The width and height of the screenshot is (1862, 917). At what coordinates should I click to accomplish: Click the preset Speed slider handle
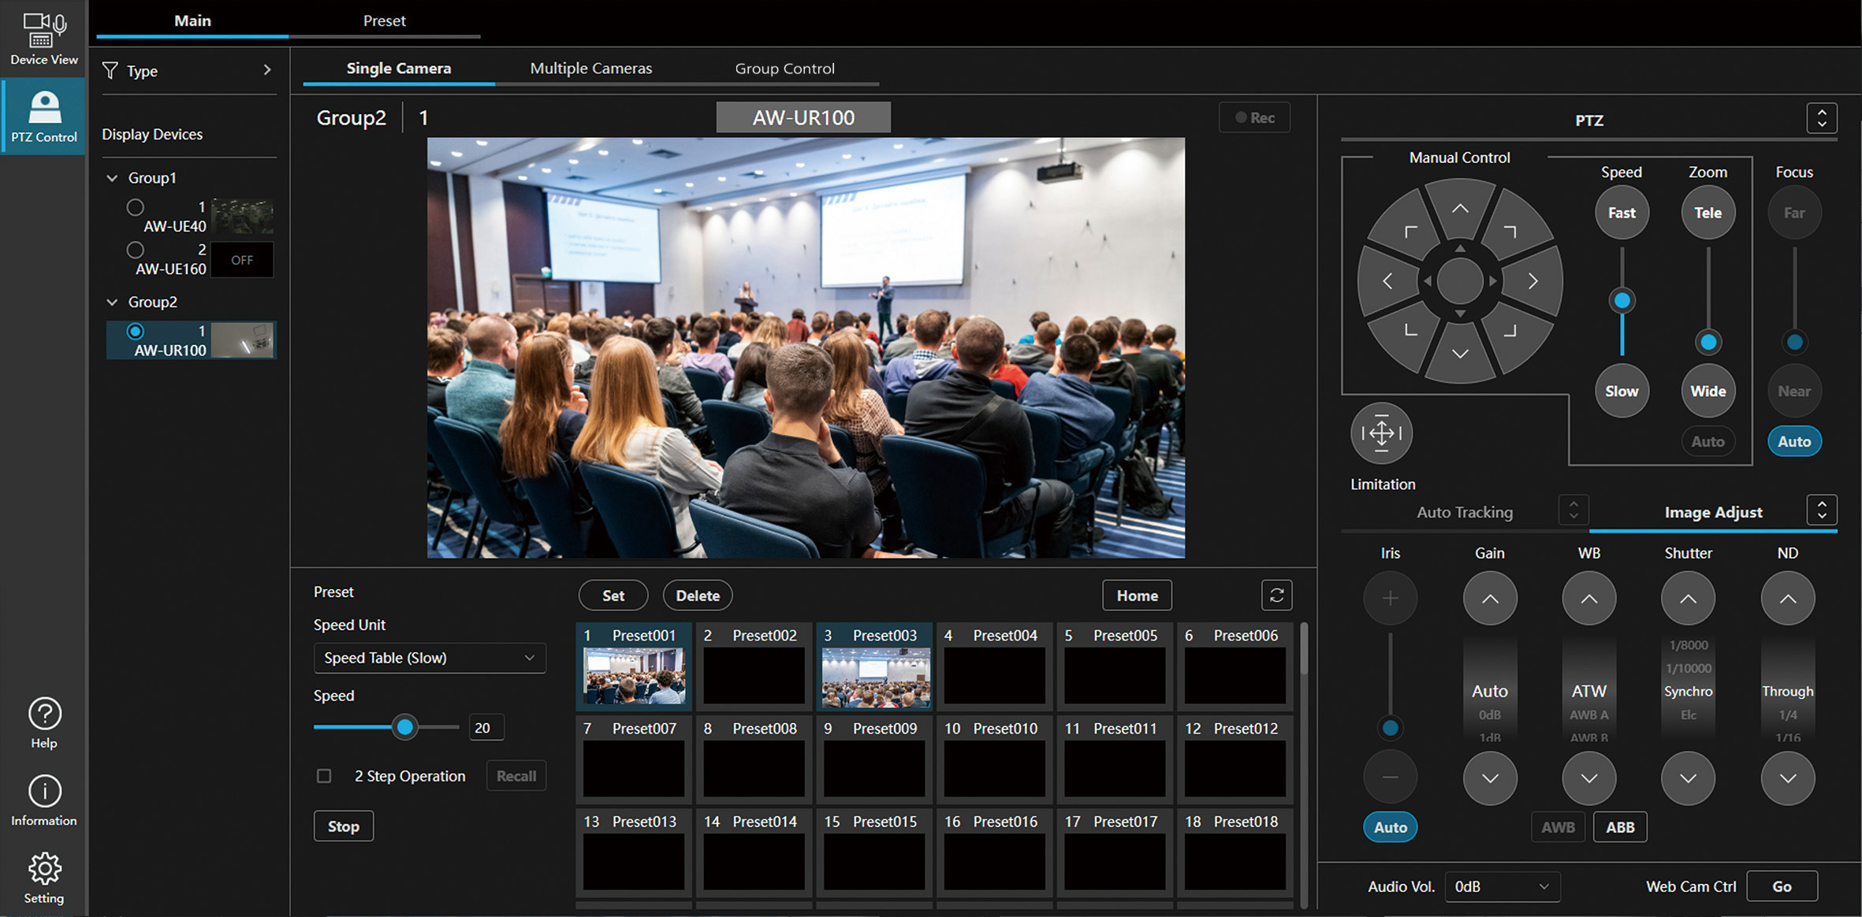[404, 726]
